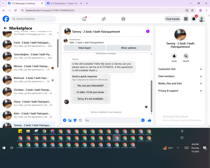This screenshot has width=210, height=168.
Task: Expand Customize chat section
Action: [180, 69]
